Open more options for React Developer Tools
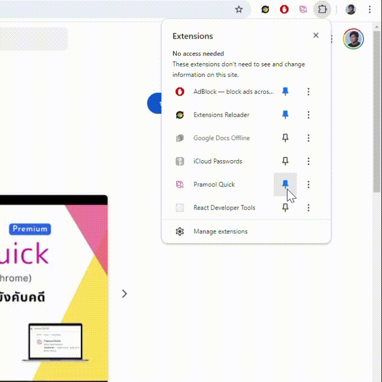This screenshot has height=382, width=382. [308, 207]
